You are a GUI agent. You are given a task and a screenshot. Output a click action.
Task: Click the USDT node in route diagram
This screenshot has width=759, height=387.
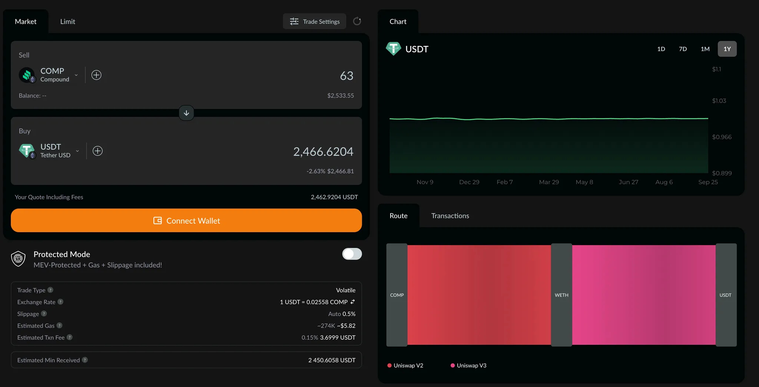pos(726,295)
